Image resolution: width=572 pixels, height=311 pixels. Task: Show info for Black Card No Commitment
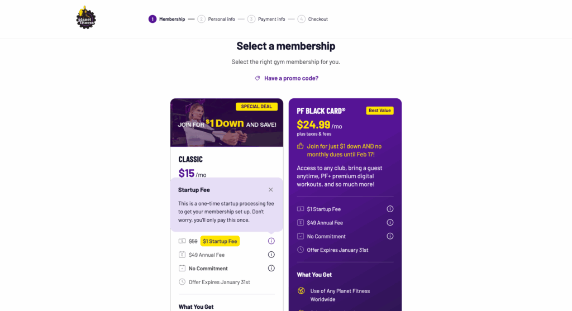point(390,236)
